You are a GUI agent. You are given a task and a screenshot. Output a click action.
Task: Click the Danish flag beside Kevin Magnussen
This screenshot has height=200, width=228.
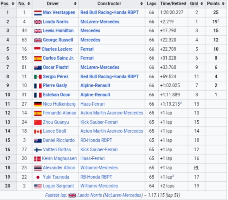37,159
